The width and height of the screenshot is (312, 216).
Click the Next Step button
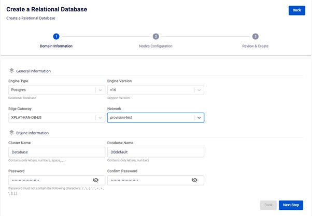click(291, 205)
